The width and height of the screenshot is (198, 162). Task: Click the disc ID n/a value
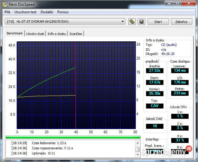tap(163, 50)
